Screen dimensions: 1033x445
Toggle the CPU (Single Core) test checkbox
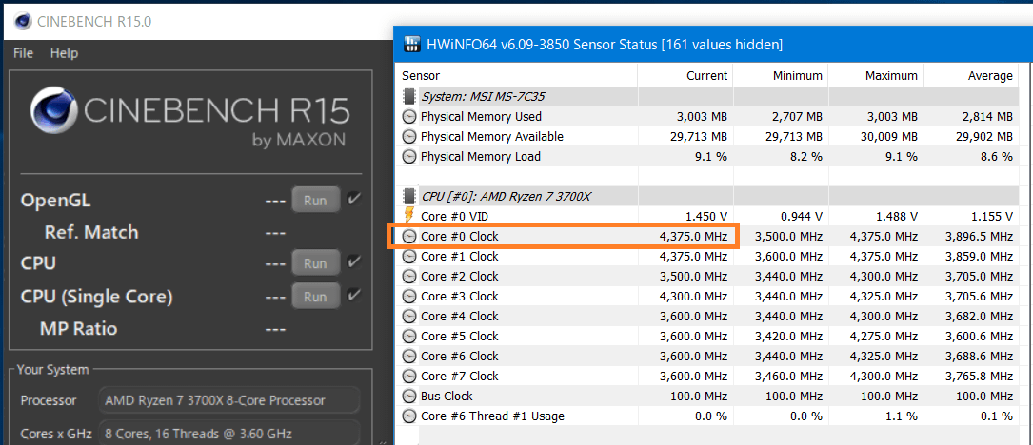pyautogui.click(x=354, y=296)
